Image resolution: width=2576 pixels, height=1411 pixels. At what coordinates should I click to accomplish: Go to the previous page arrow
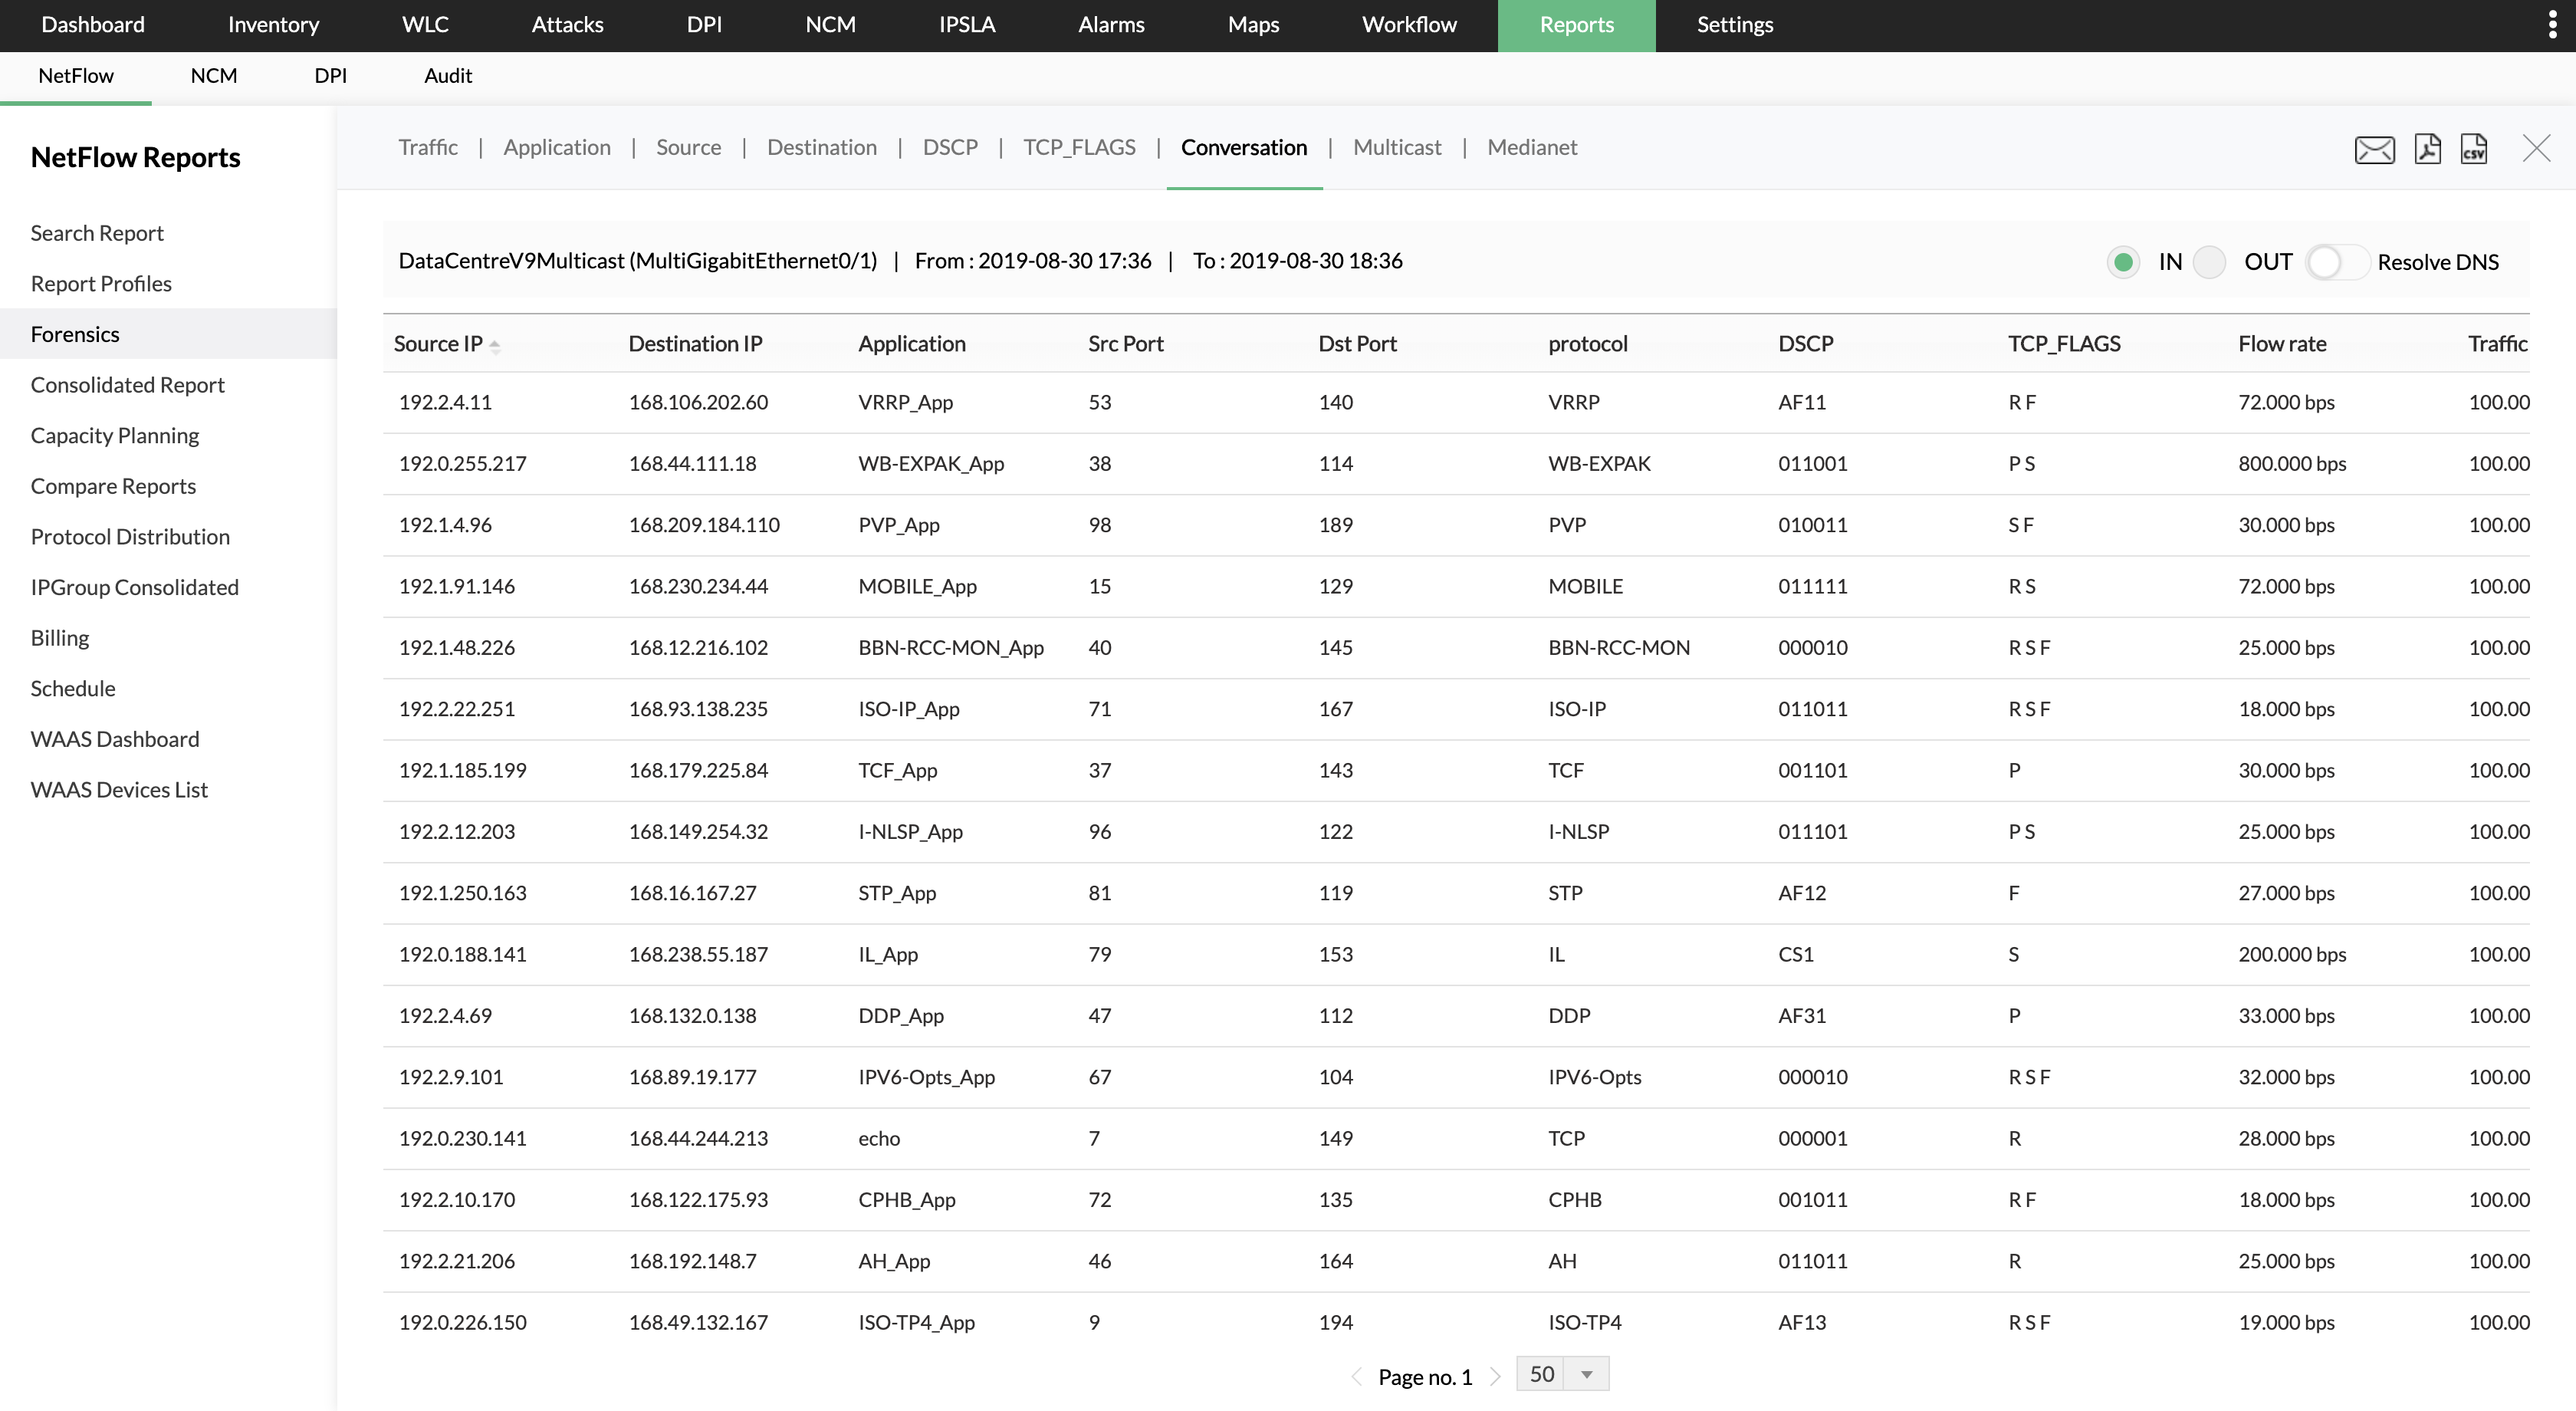(x=1357, y=1376)
